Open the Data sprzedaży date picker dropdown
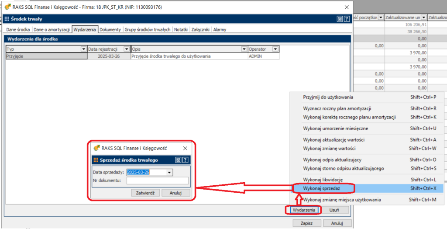 169,173
